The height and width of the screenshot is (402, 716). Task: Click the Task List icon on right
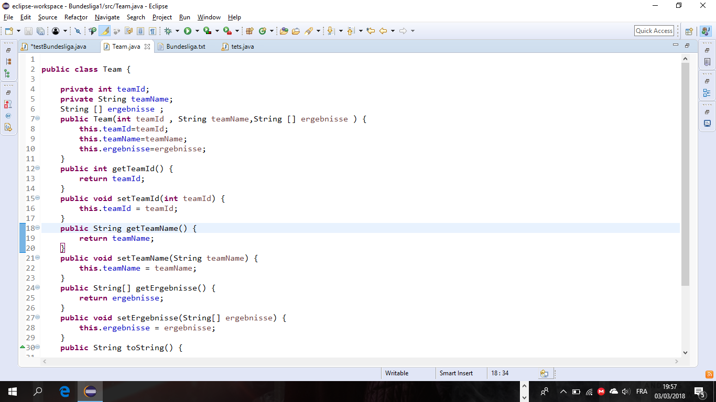(707, 62)
